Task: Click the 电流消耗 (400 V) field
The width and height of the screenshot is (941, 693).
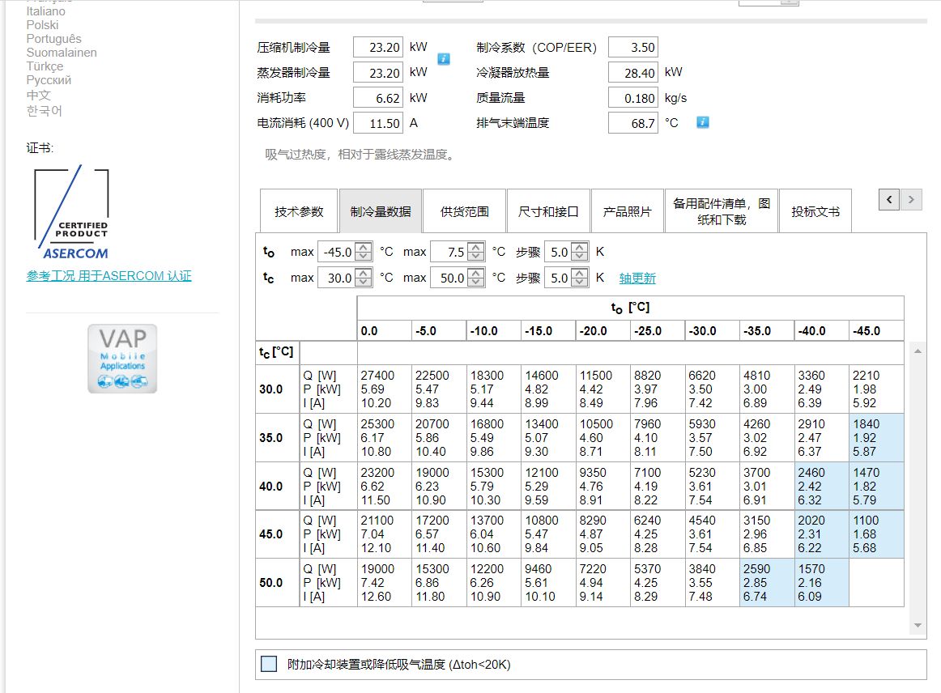Action: [378, 123]
